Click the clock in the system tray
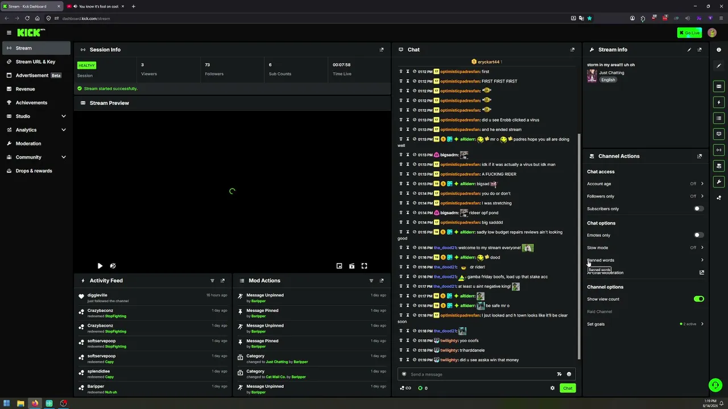Image resolution: width=728 pixels, height=409 pixels. (x=709, y=403)
